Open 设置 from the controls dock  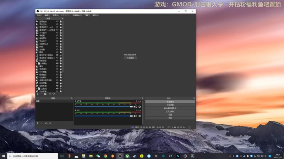170,115
